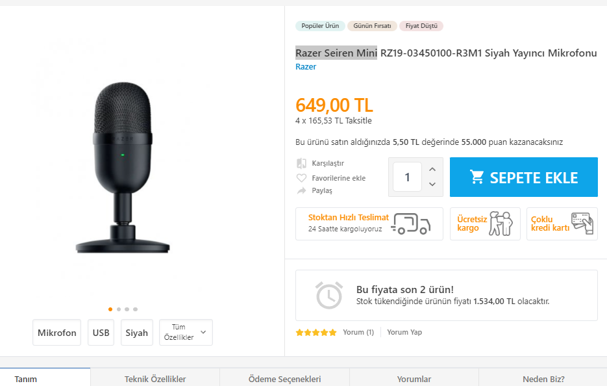Click the fast delivery truck icon
Image resolution: width=607 pixels, height=386 pixels.
pos(412,224)
